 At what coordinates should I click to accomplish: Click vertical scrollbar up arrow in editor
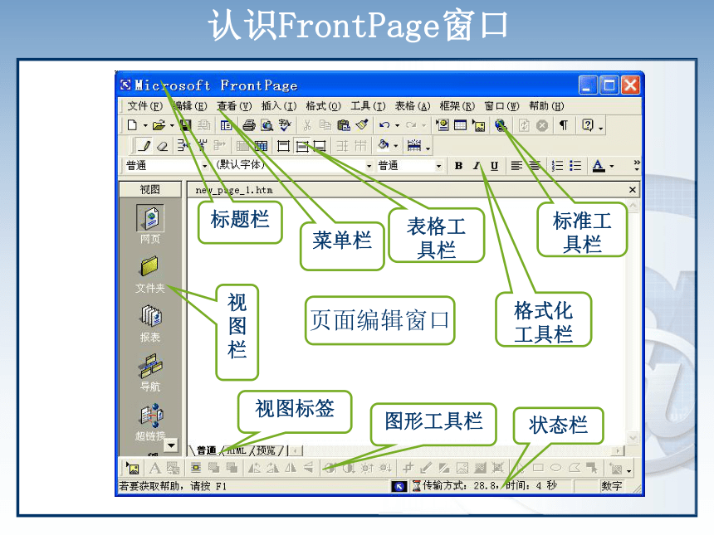[633, 206]
